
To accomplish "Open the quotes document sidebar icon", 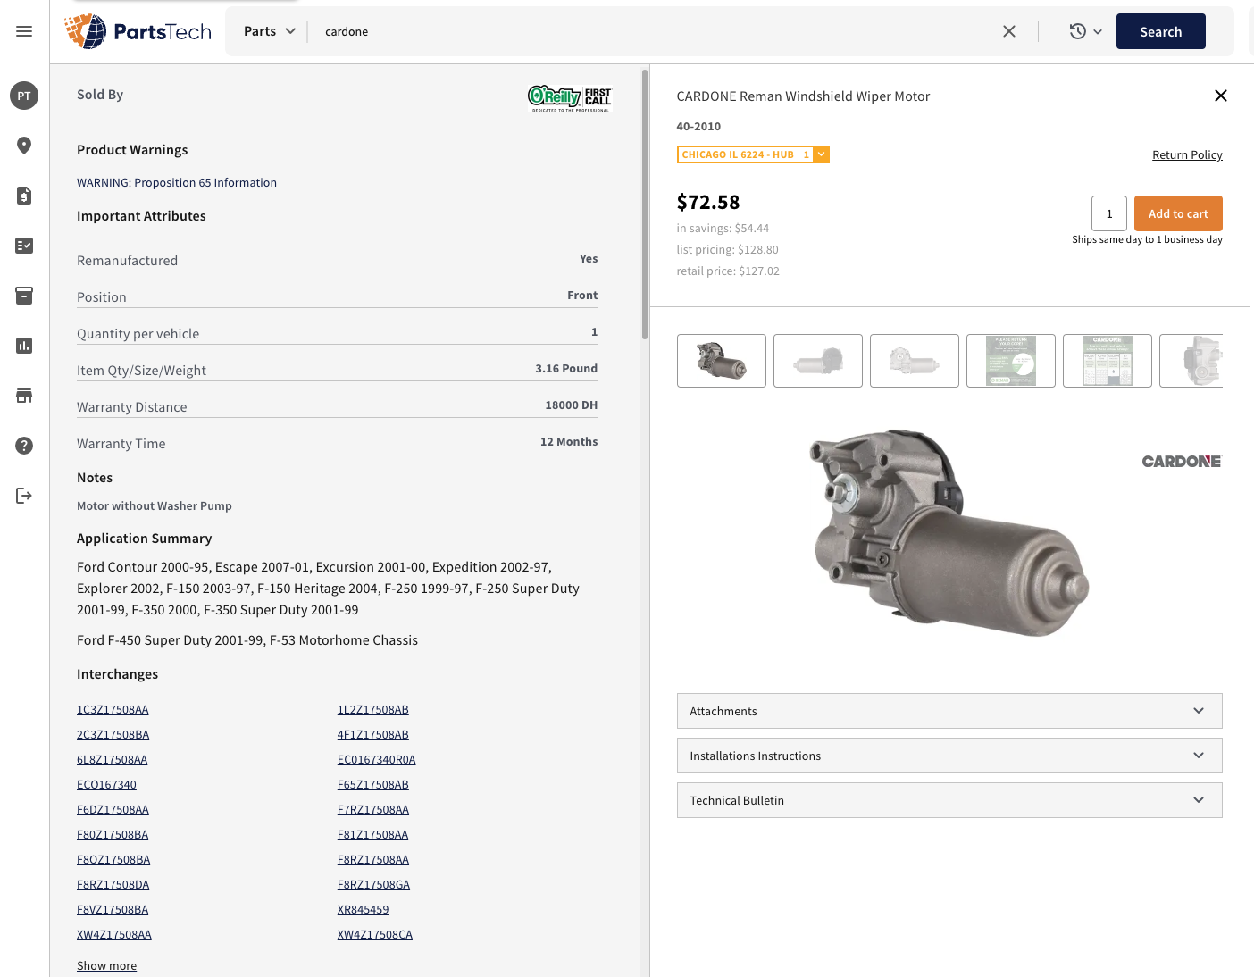I will point(24,196).
